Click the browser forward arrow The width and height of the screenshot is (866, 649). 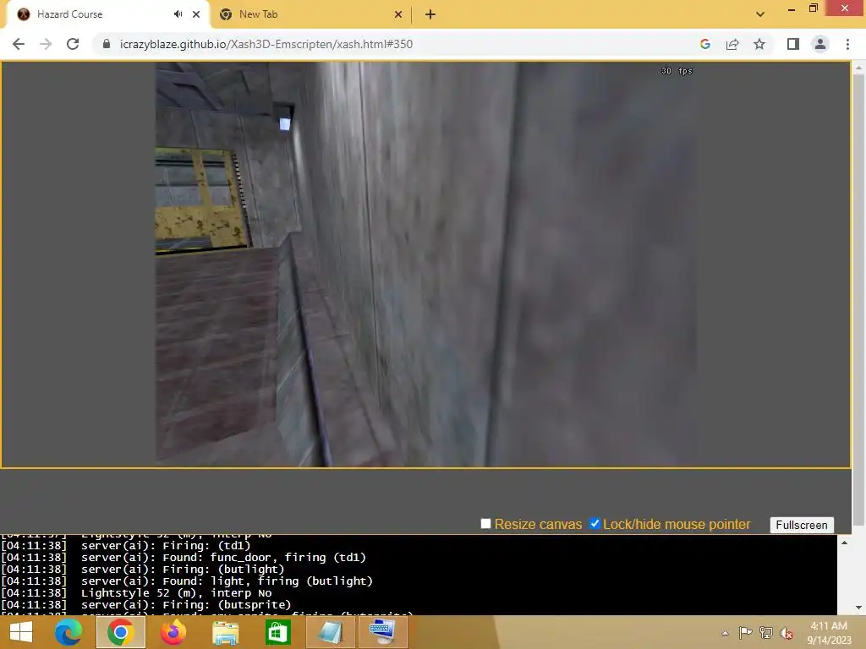(x=46, y=44)
